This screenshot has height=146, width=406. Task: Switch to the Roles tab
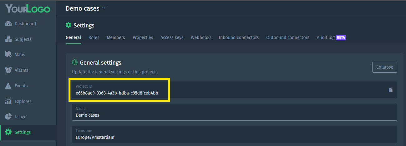(x=94, y=37)
